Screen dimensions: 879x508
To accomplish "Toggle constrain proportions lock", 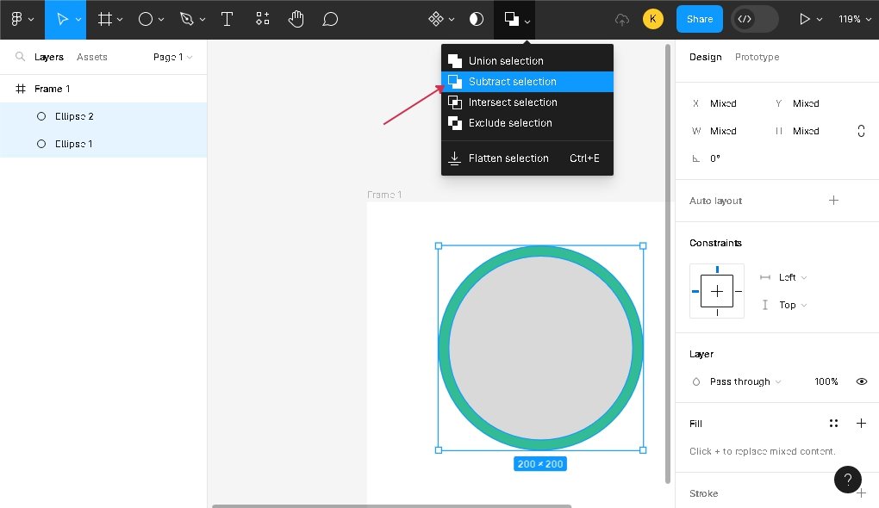I will pyautogui.click(x=861, y=131).
